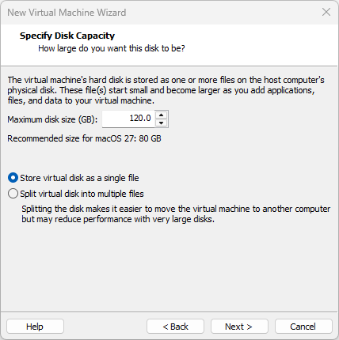The image size is (339, 340).
Task: Choose Split virtual disk into multiple files
Action: pos(13,194)
